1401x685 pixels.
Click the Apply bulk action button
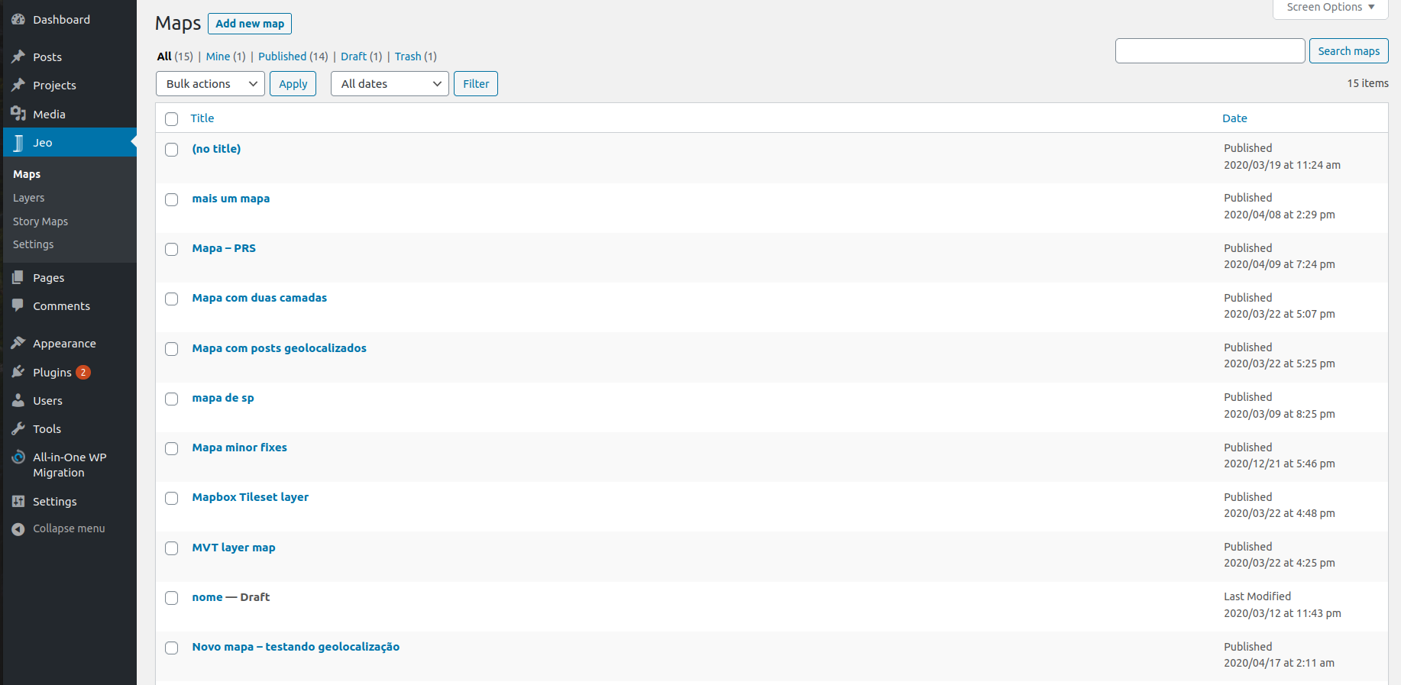tap(293, 84)
